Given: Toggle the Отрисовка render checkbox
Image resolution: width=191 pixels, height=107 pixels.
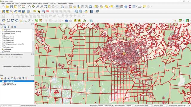Looking at the screenshot, I should click(x=169, y=106).
